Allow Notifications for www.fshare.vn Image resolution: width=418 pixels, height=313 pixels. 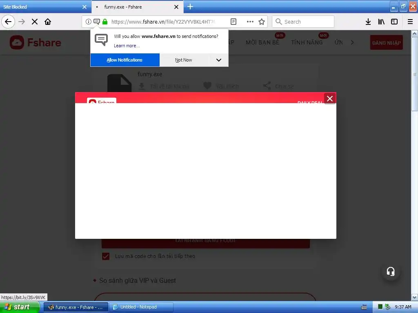click(x=125, y=60)
